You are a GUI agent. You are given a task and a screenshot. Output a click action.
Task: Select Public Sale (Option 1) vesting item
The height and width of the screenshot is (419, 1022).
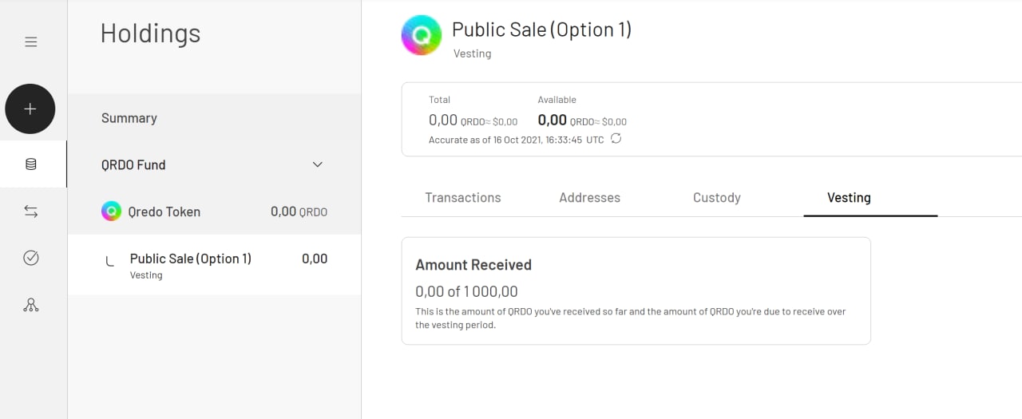pyautogui.click(x=214, y=264)
